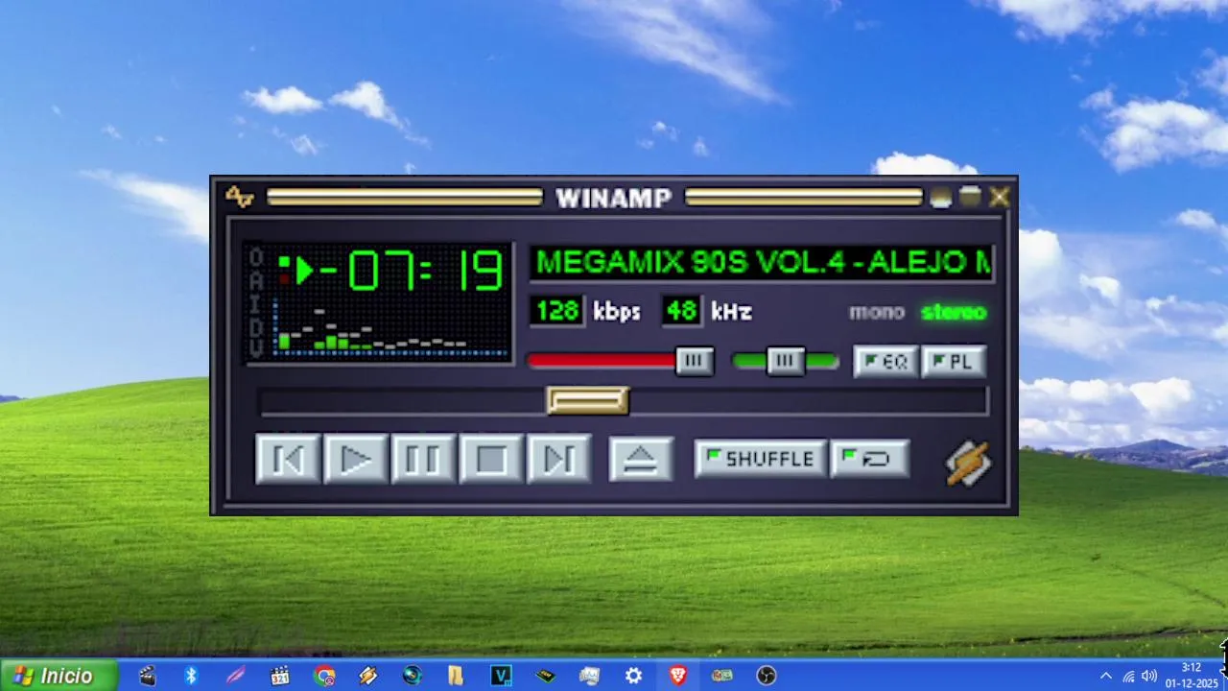Image resolution: width=1228 pixels, height=691 pixels.
Task: Open the dark green chip icon in taskbar
Action: pyautogui.click(x=545, y=676)
